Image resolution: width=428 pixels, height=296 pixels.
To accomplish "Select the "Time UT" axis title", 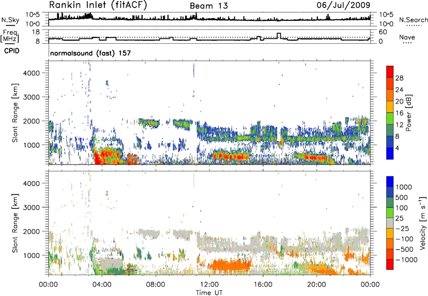I will click(x=209, y=293).
